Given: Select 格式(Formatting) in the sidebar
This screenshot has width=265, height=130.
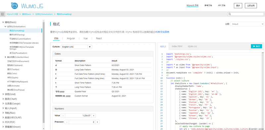Looking at the screenshot, I should (x=17, y=30).
